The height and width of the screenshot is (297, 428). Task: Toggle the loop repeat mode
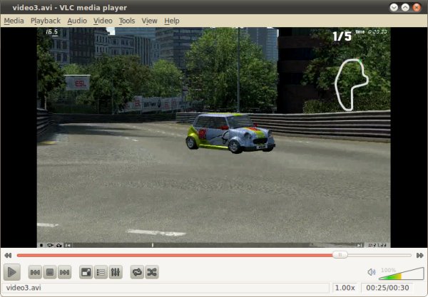137,272
